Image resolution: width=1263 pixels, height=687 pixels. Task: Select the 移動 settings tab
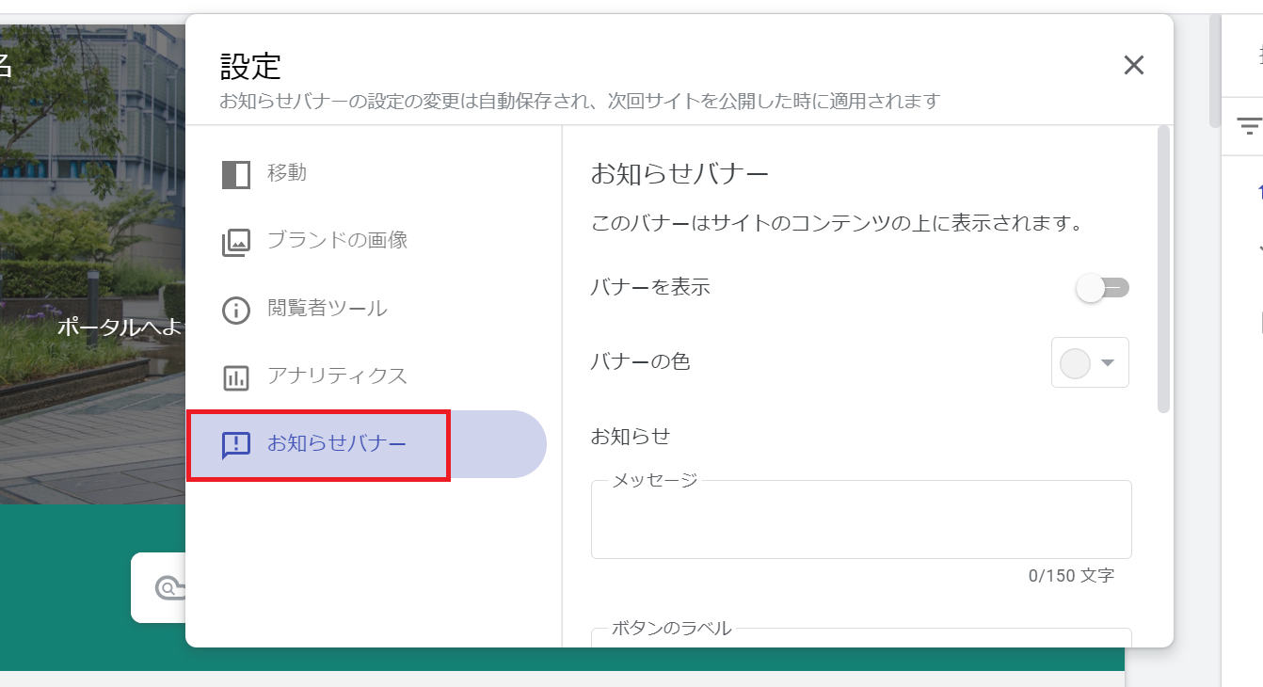[287, 173]
